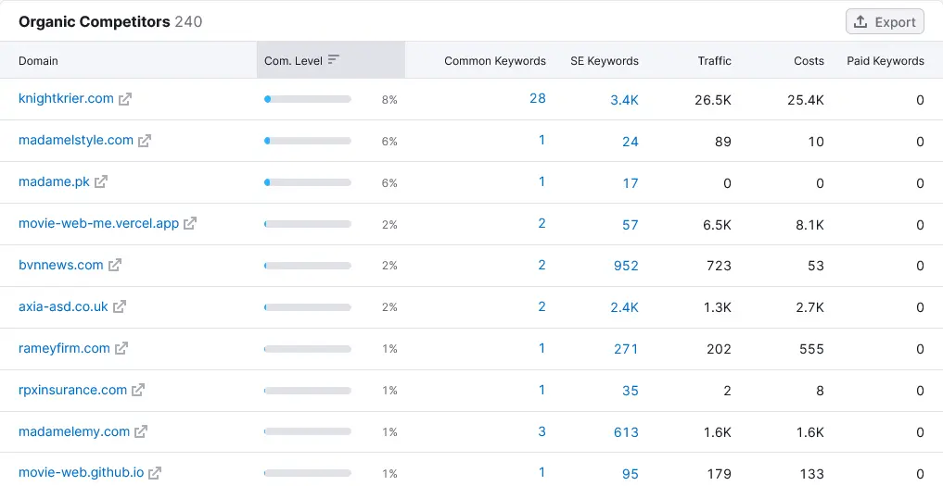Image resolution: width=943 pixels, height=486 pixels.
Task: Open the 952 SE keywords for bvnnews.com
Action: pos(626,266)
